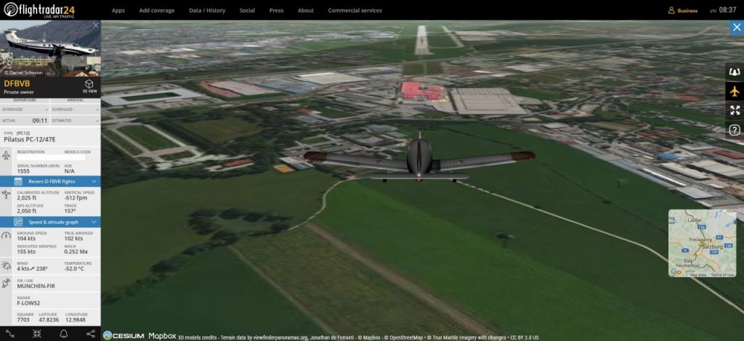Click the Private owner text
Viewport: 744px width, 341px height.
click(17, 92)
